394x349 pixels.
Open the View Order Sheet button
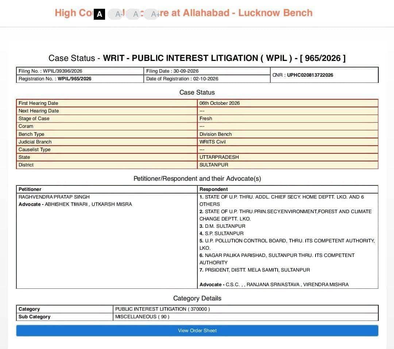tap(197, 330)
